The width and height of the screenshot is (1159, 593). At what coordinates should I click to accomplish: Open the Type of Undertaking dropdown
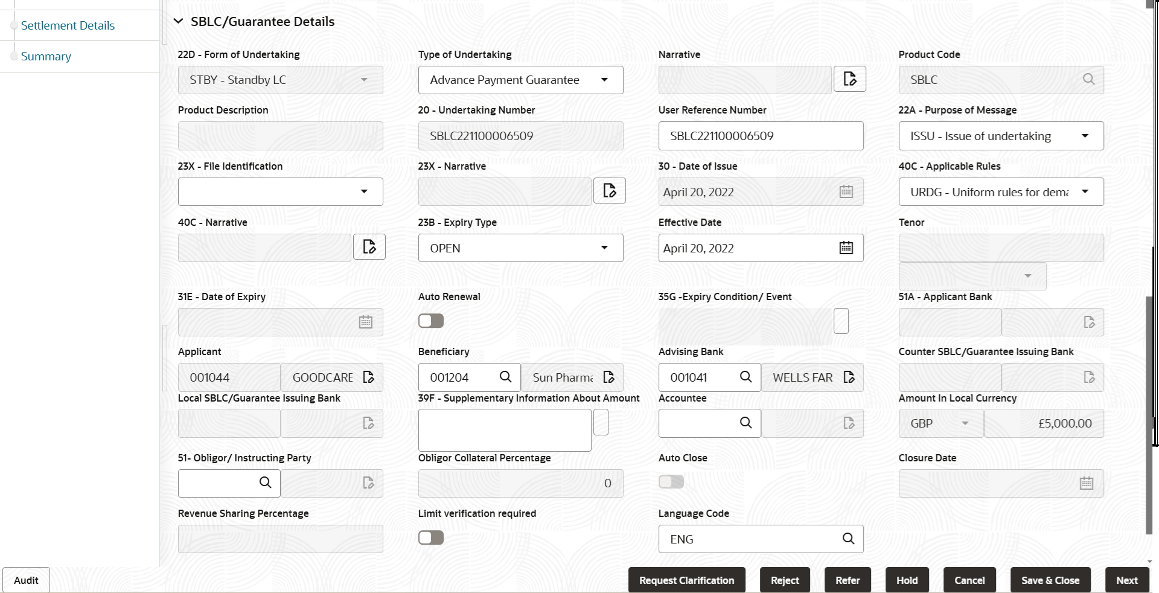tap(520, 80)
